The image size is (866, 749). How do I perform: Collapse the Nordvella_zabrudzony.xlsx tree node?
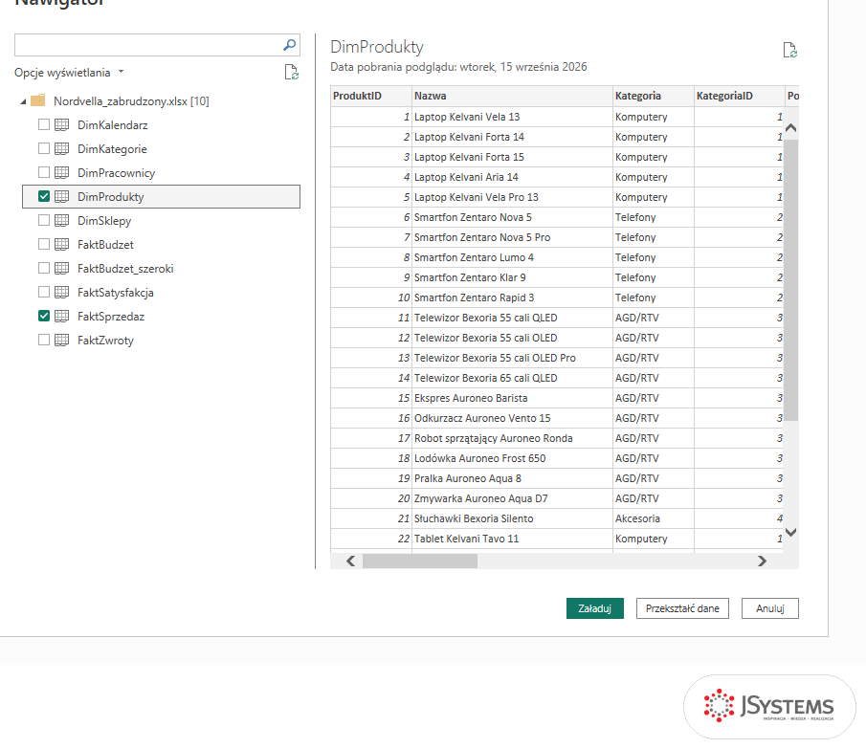coord(23,101)
